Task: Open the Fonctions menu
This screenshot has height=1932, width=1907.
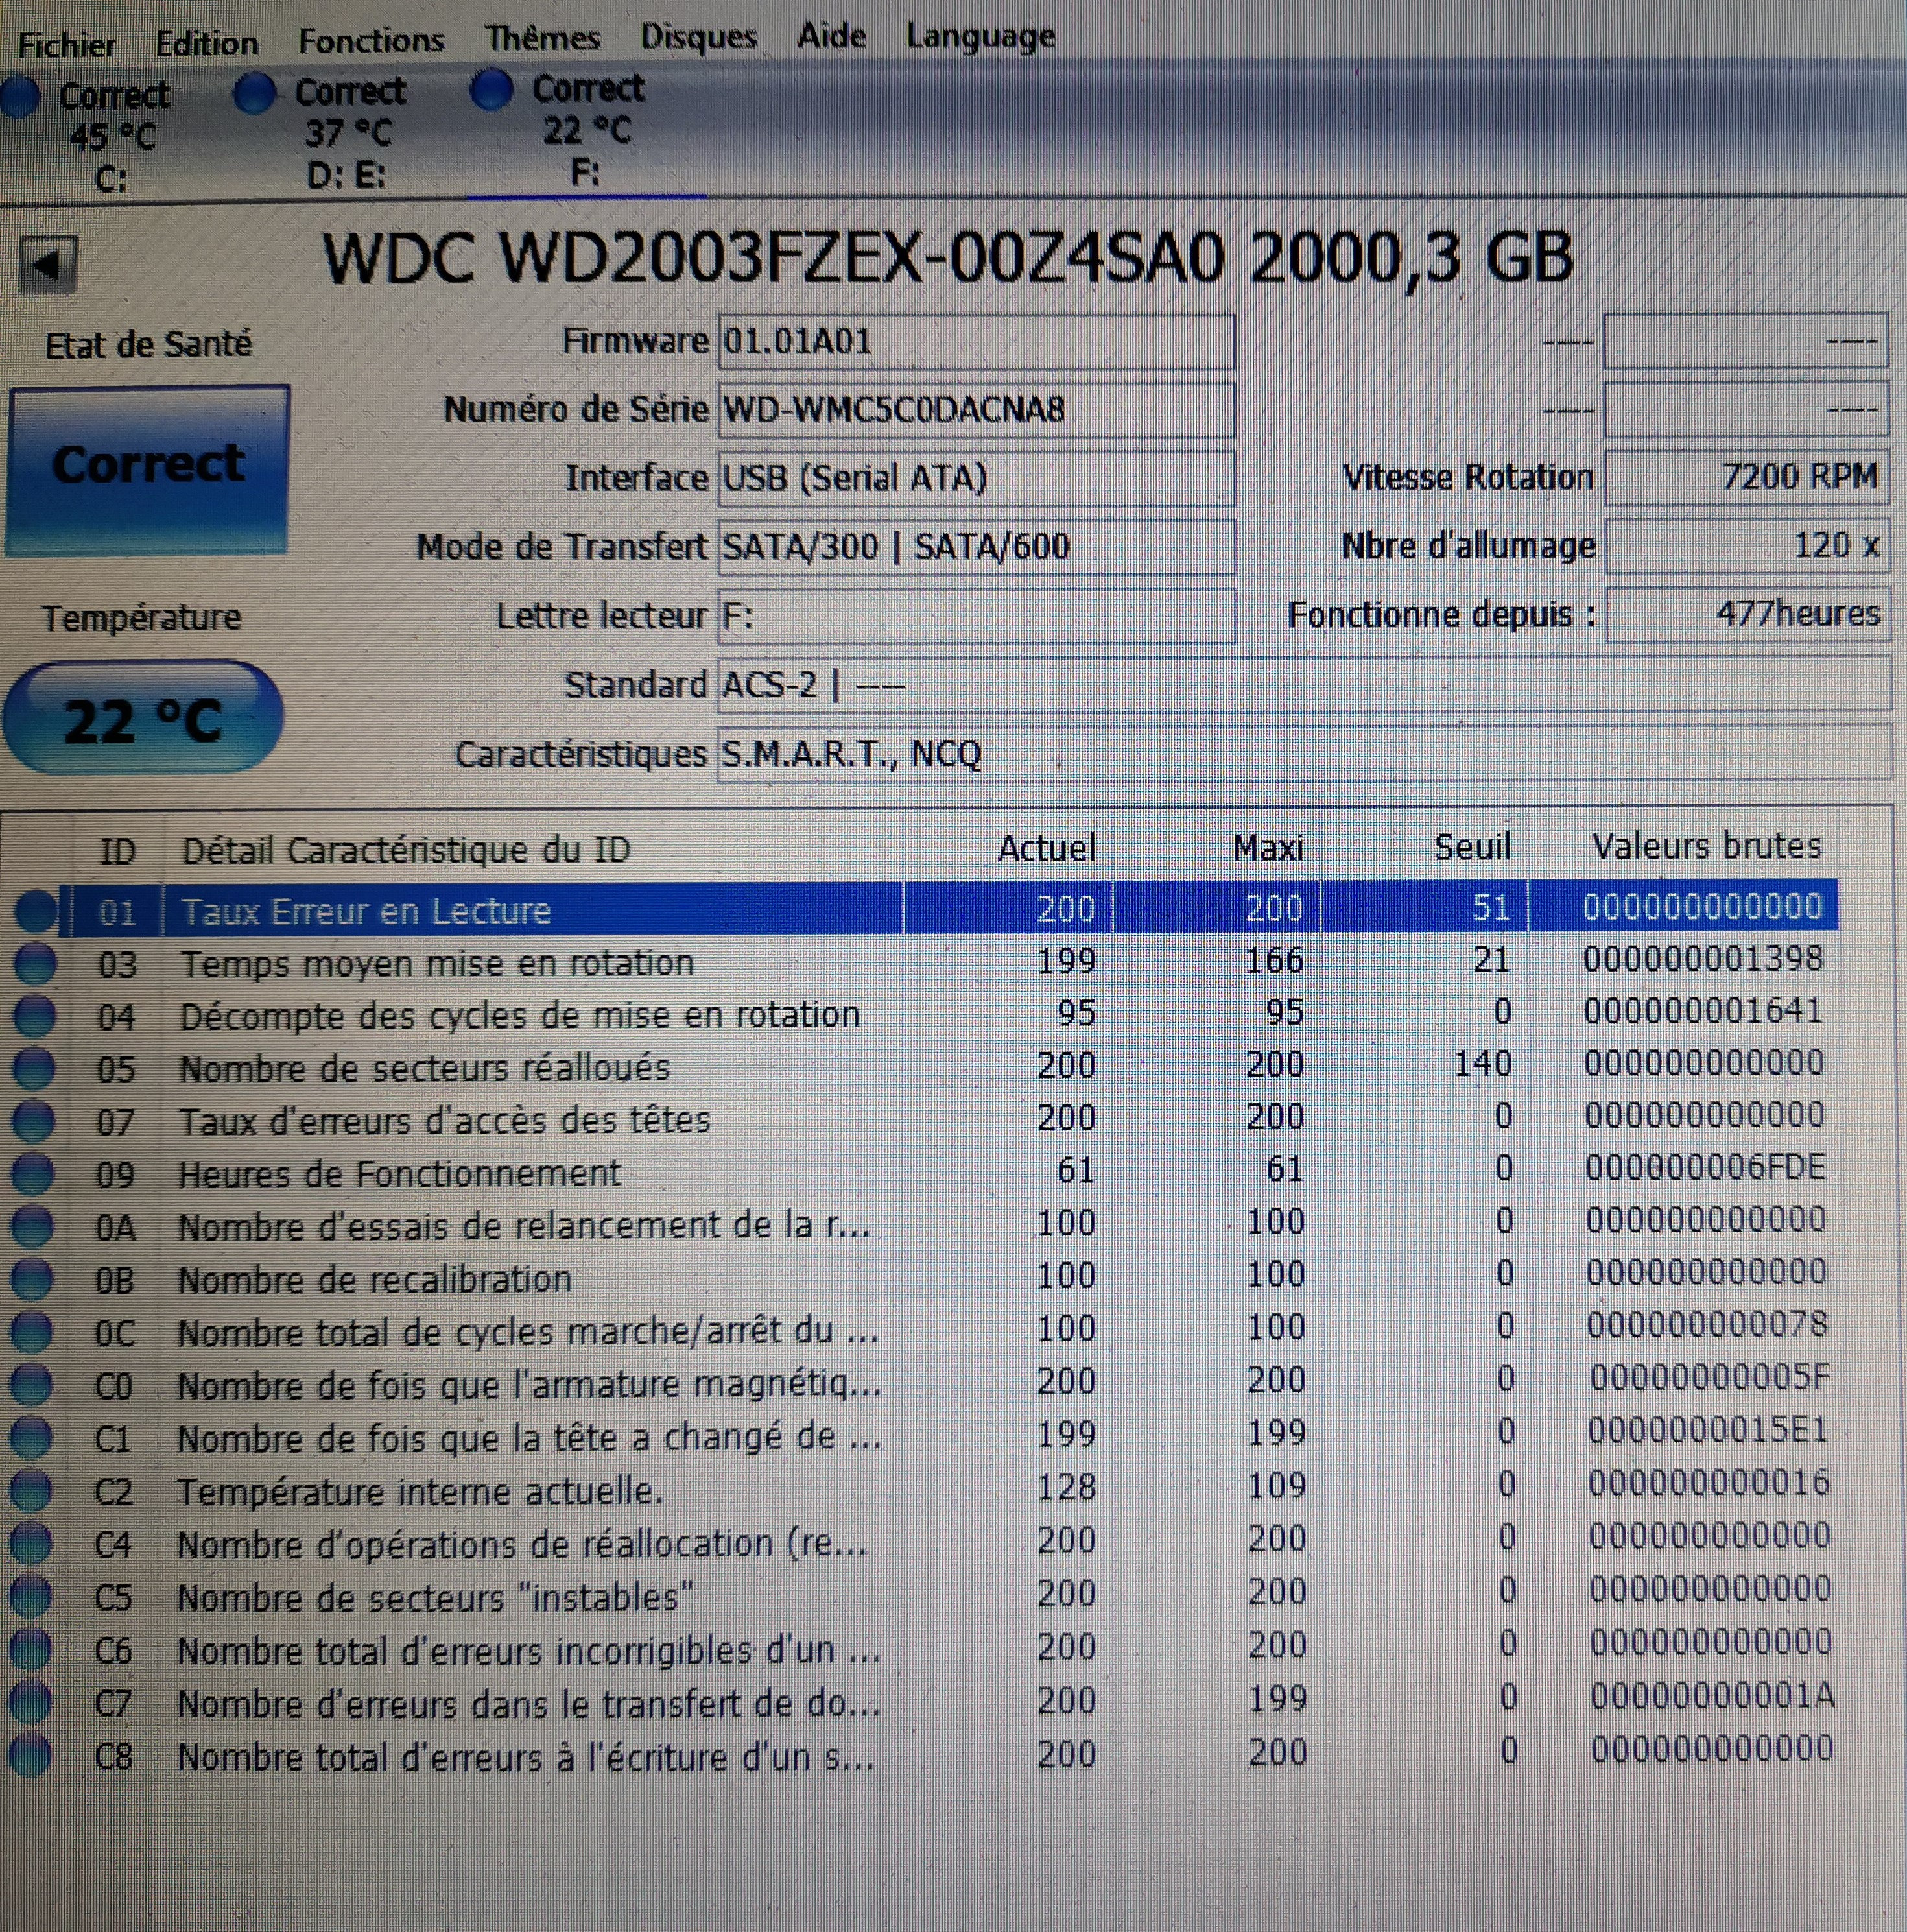Action: click(371, 41)
